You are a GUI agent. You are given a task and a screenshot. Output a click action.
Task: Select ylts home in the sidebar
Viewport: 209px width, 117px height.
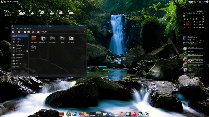point(20,36)
